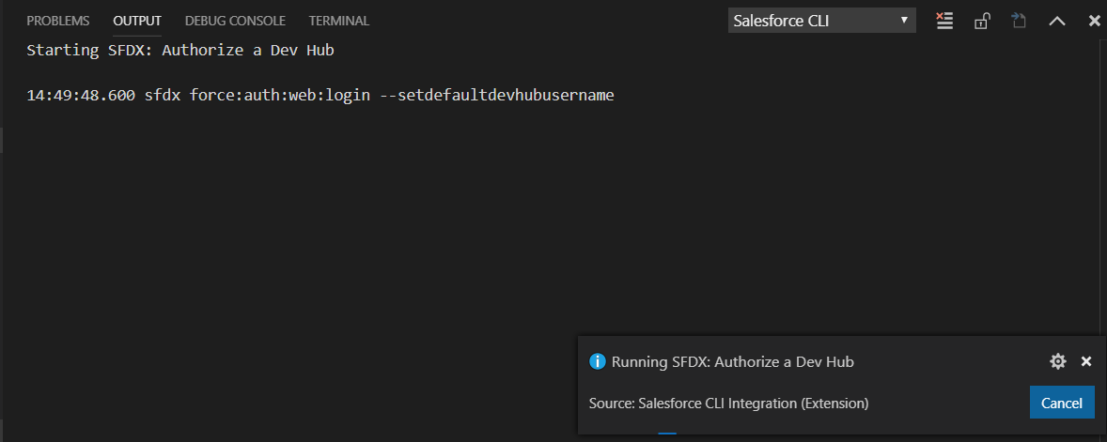Screen dimensions: 1107x442
Task: Click the Source: Salesforce CLI Integration text
Action: point(728,404)
